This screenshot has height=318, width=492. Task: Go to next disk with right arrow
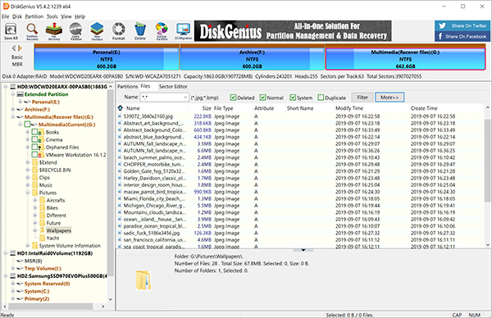[x=20, y=48]
